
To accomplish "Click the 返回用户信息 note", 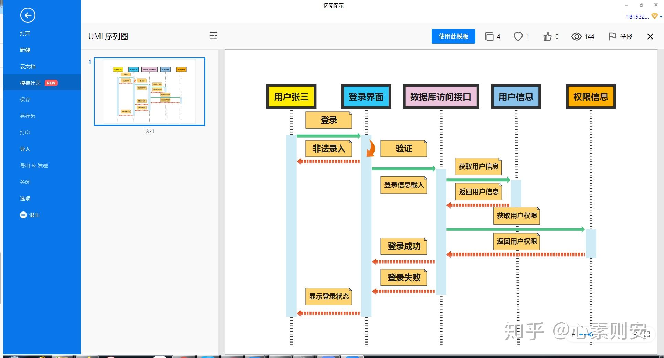I will (478, 192).
